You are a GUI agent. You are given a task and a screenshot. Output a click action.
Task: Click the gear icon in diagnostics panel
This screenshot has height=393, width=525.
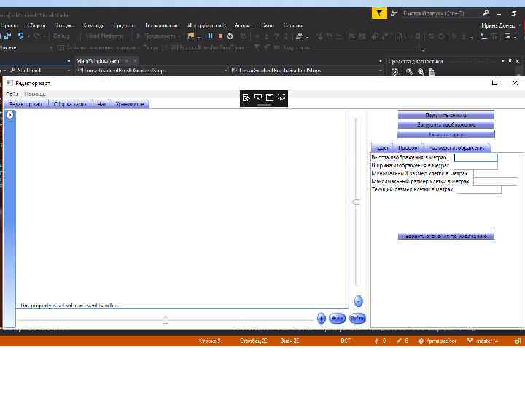point(394,72)
